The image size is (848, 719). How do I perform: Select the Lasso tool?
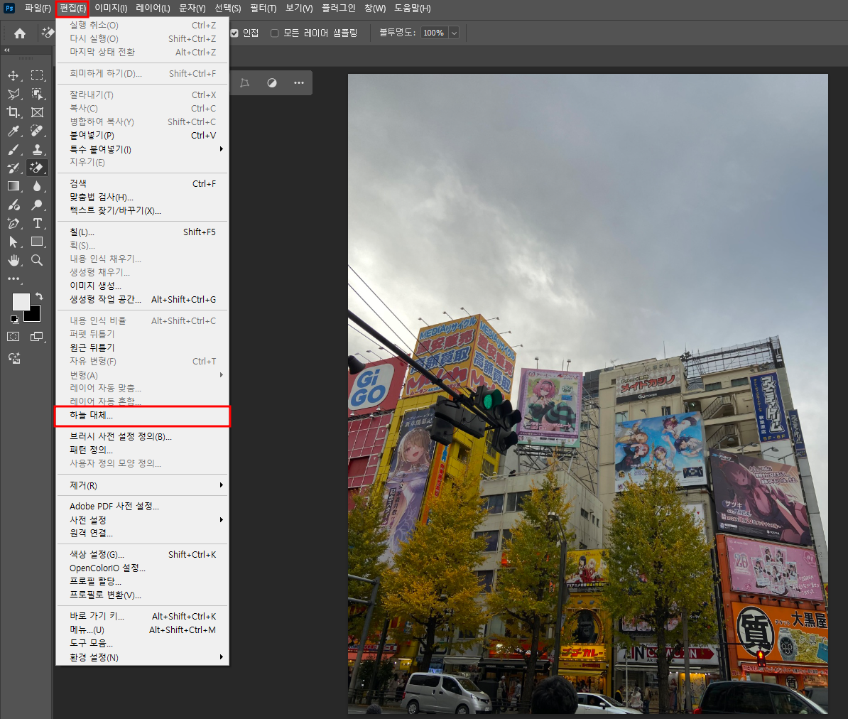click(x=13, y=94)
